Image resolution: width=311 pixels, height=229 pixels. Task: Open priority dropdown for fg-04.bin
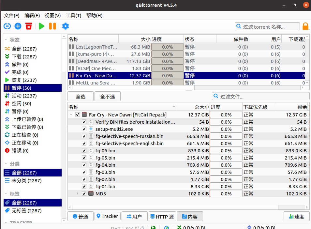259,165
